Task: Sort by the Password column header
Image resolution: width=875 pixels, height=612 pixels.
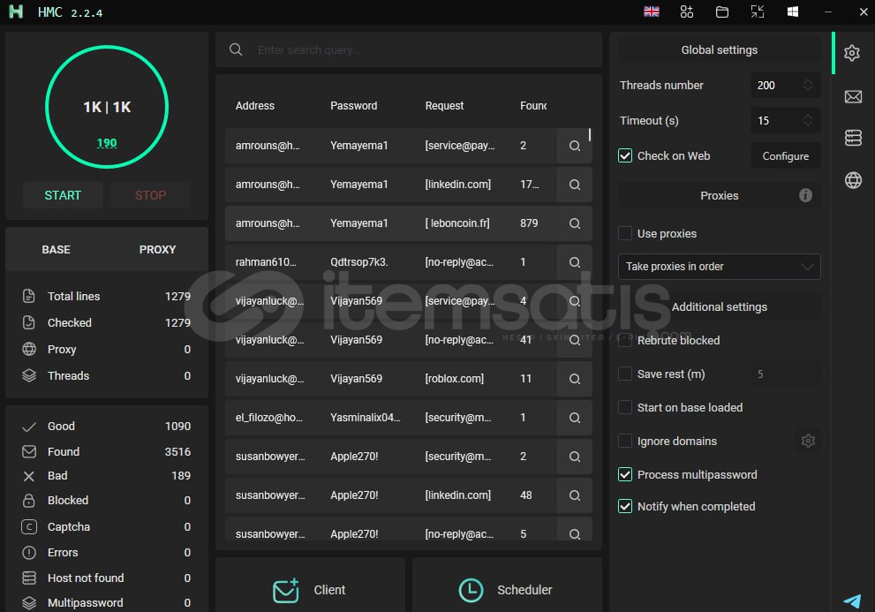Action: point(354,106)
